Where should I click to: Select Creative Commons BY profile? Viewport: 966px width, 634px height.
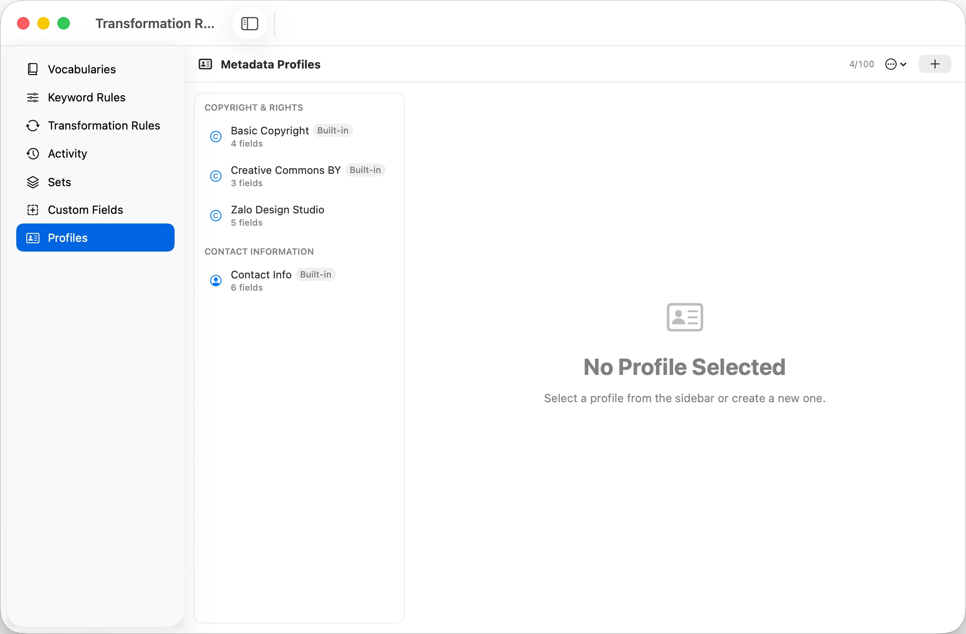(299, 176)
